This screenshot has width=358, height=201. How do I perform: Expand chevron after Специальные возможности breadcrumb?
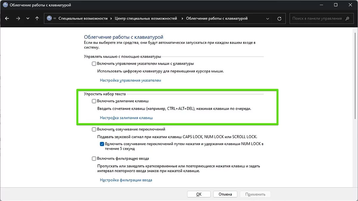click(x=111, y=18)
